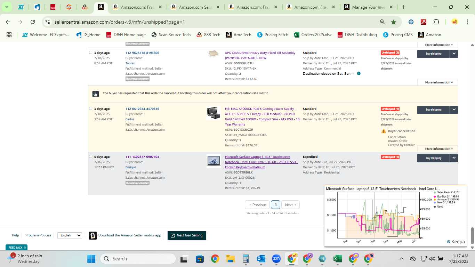The height and width of the screenshot is (267, 475).
Task: Open the Windows Start menu
Action: pyautogui.click(x=91, y=259)
